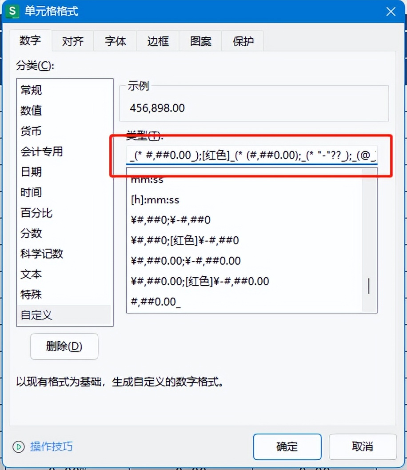Open the 操作技巧 link

[x=51, y=446]
